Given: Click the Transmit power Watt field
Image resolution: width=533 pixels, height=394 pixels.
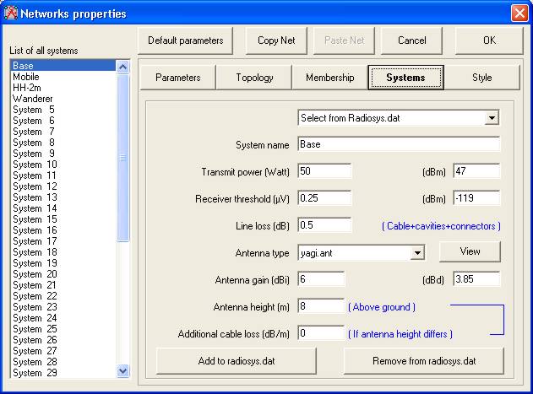Looking at the screenshot, I should pyautogui.click(x=324, y=171).
